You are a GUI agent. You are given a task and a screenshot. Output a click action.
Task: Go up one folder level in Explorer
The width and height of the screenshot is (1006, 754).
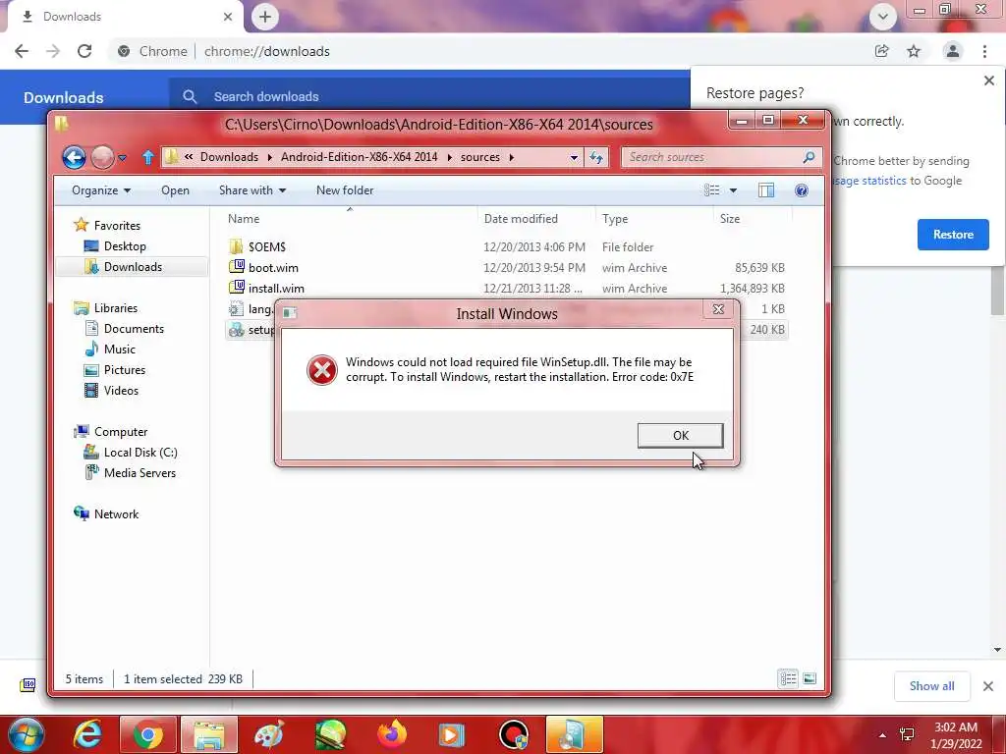147,157
